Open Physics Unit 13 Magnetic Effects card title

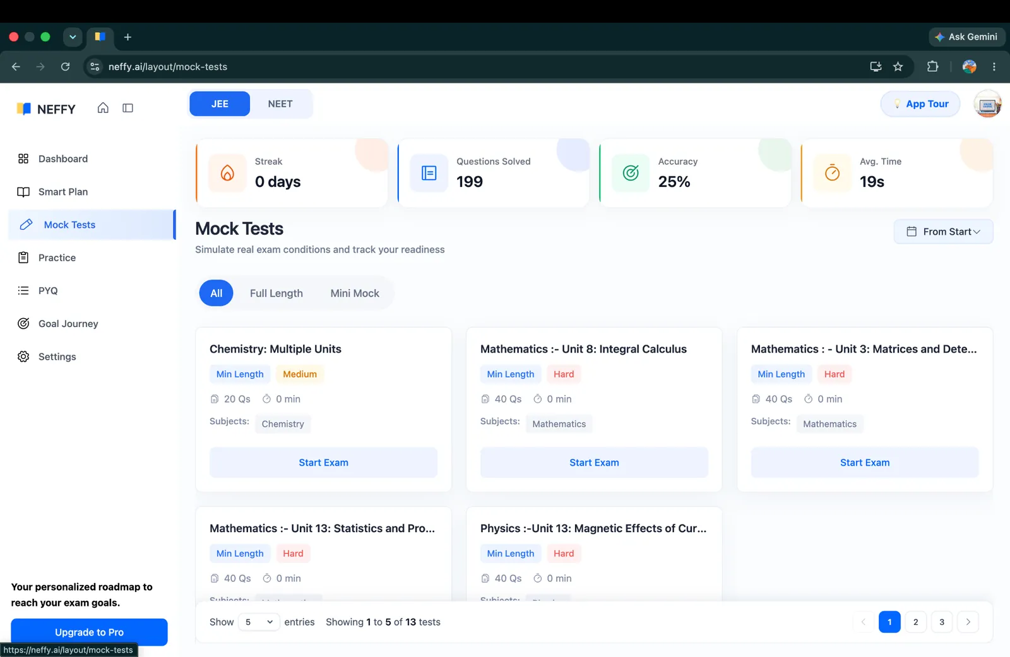tap(593, 528)
